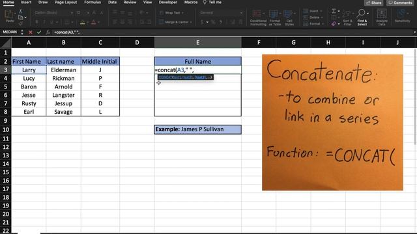This screenshot has height=234, width=417.
Task: Open the Insert Function fx button
Action: (x=48, y=32)
